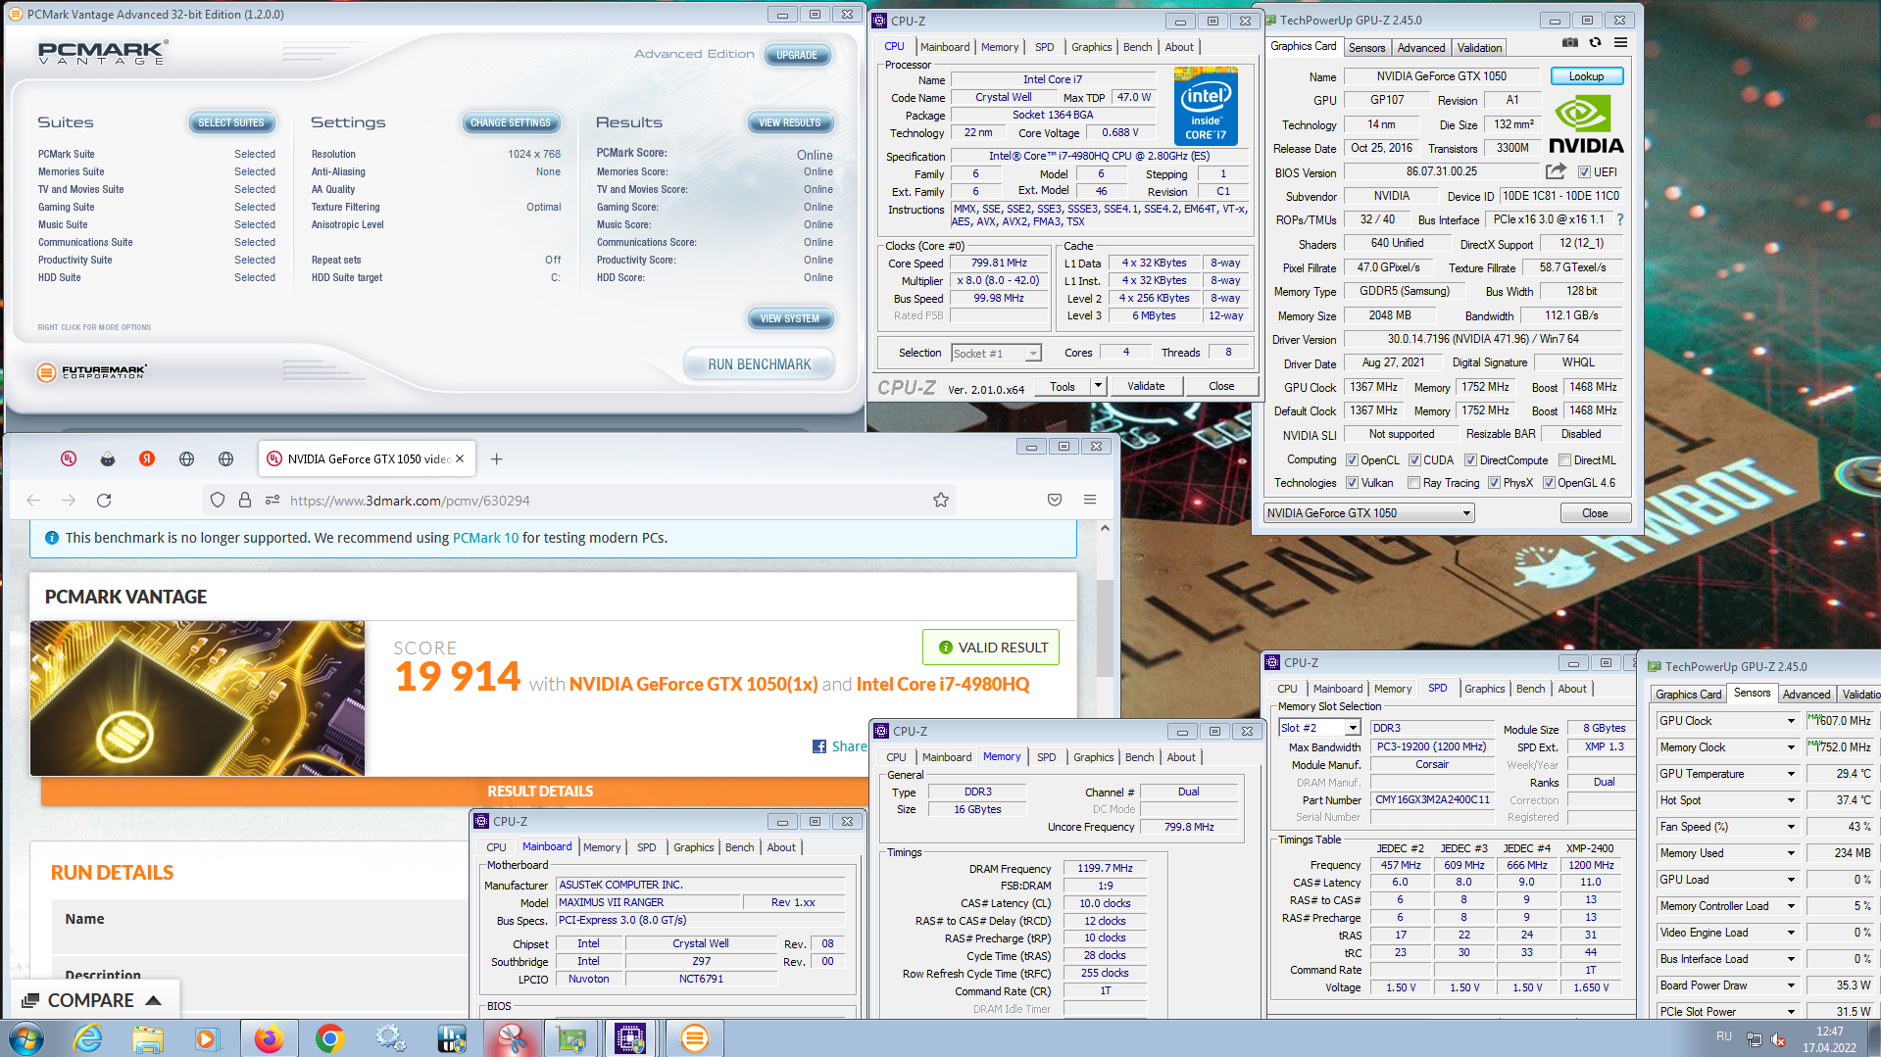This screenshot has height=1057, width=1881.
Task: Click the Lookup button in GPU-Z
Action: point(1586,76)
